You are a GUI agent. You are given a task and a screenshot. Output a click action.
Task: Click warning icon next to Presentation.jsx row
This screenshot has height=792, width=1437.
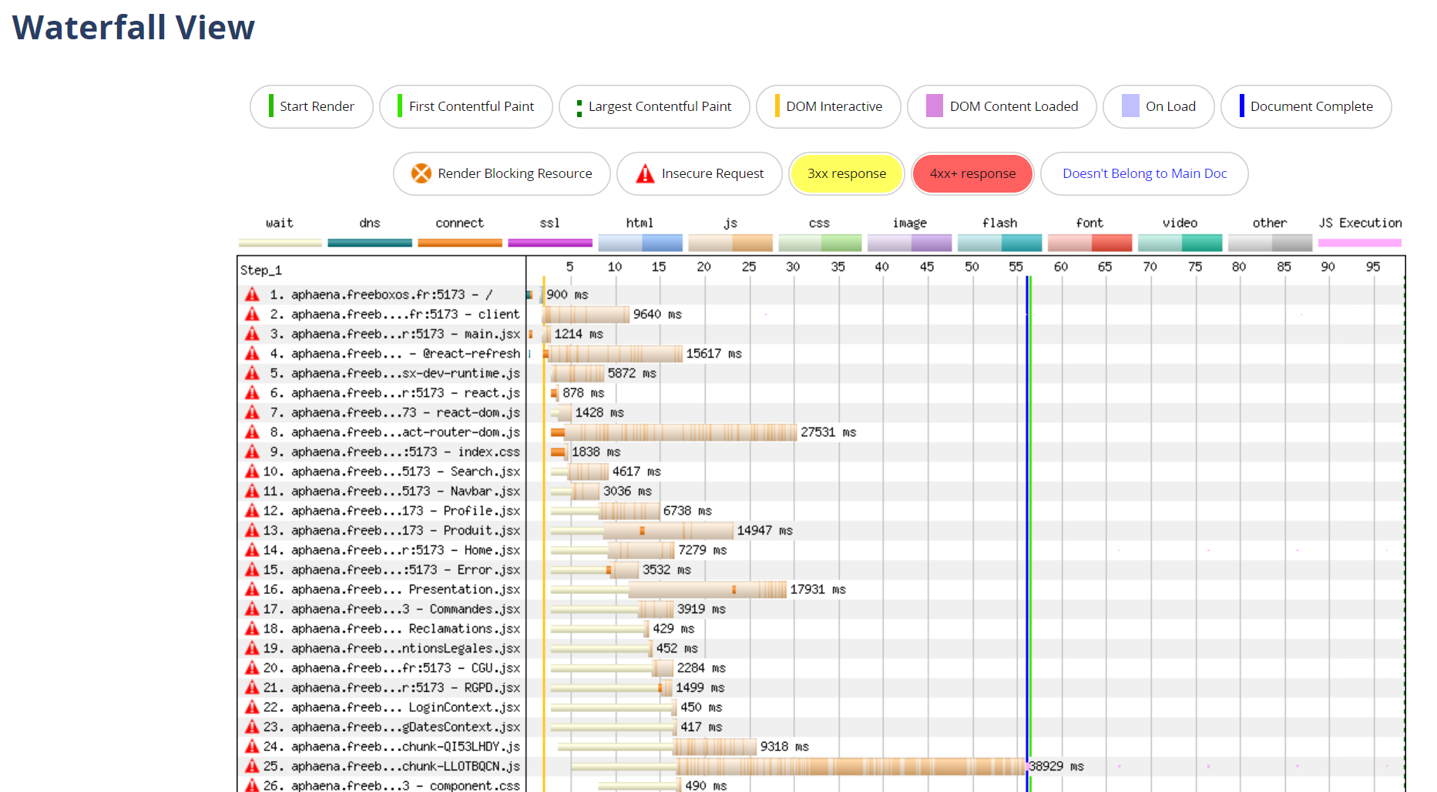tap(252, 589)
